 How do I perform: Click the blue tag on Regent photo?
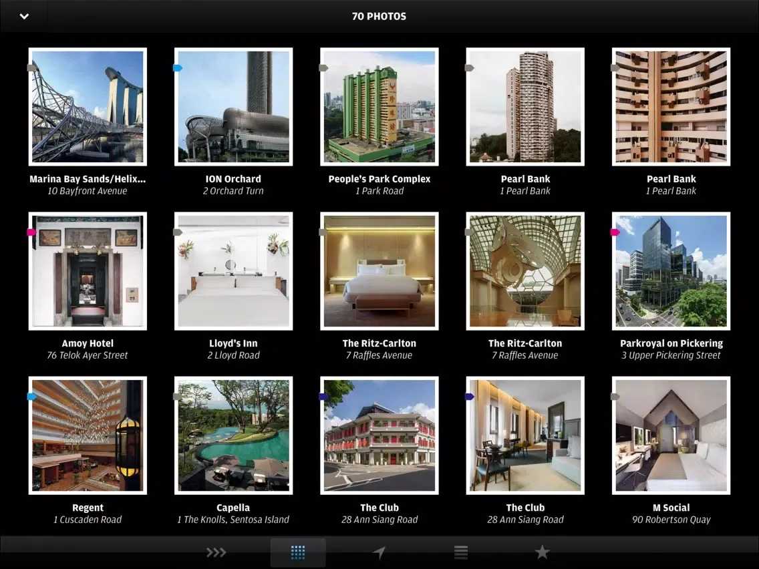click(x=31, y=397)
